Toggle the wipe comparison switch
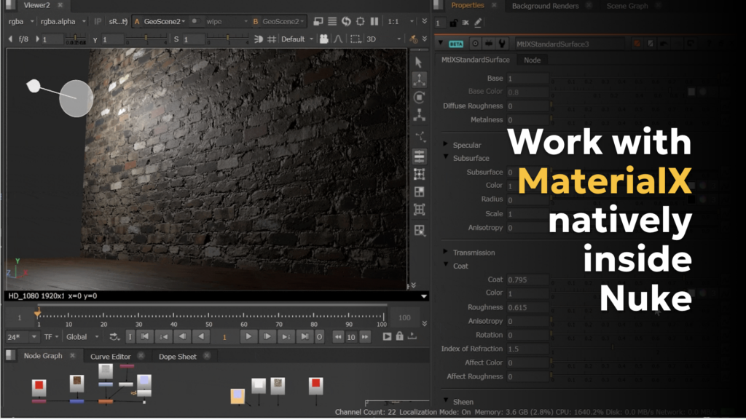Image resolution: width=746 pixels, height=420 pixels. coord(196,22)
